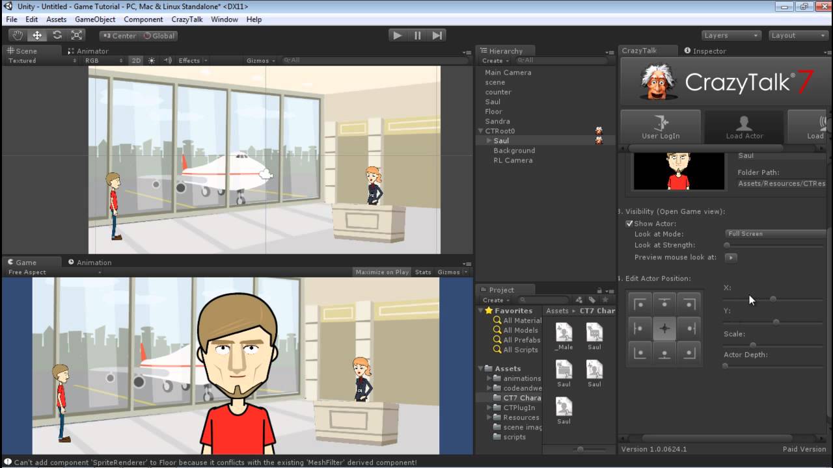833x468 pixels.
Task: Switch to the Animator tab
Action: click(88, 51)
